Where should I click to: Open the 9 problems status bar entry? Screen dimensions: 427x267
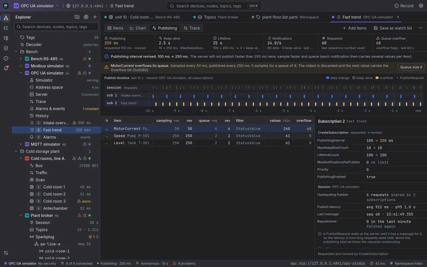click(x=184, y=263)
